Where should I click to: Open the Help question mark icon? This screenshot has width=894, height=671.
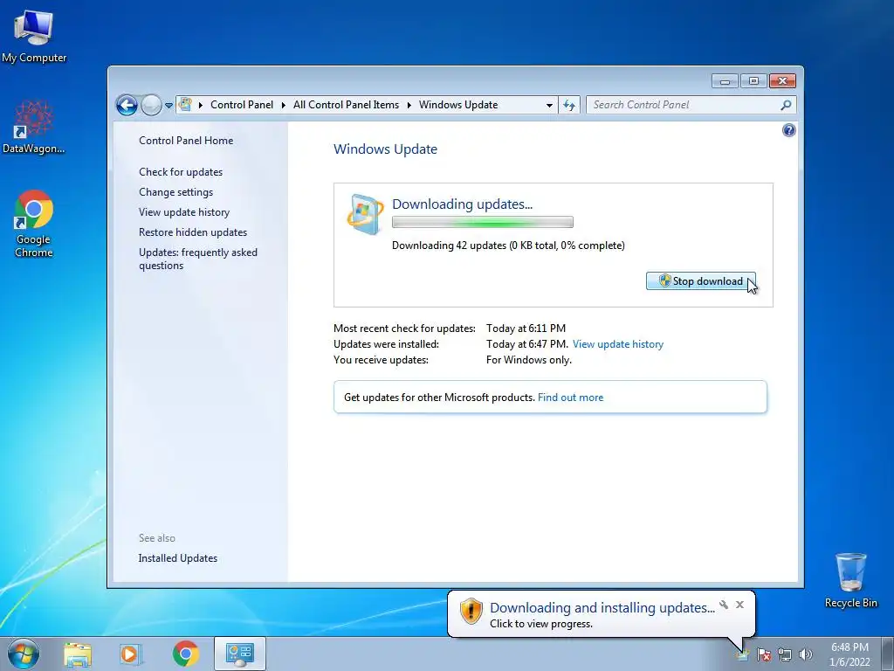point(788,131)
